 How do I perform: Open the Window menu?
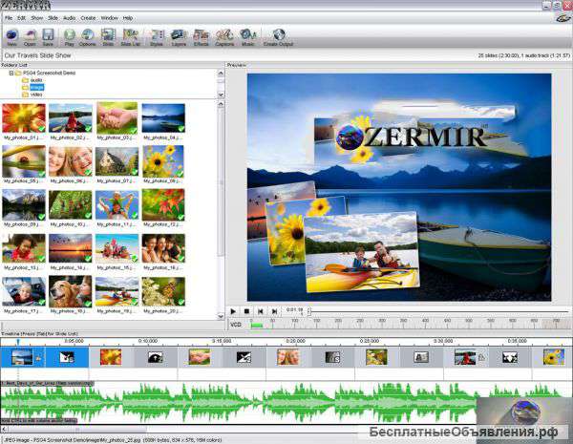point(109,18)
